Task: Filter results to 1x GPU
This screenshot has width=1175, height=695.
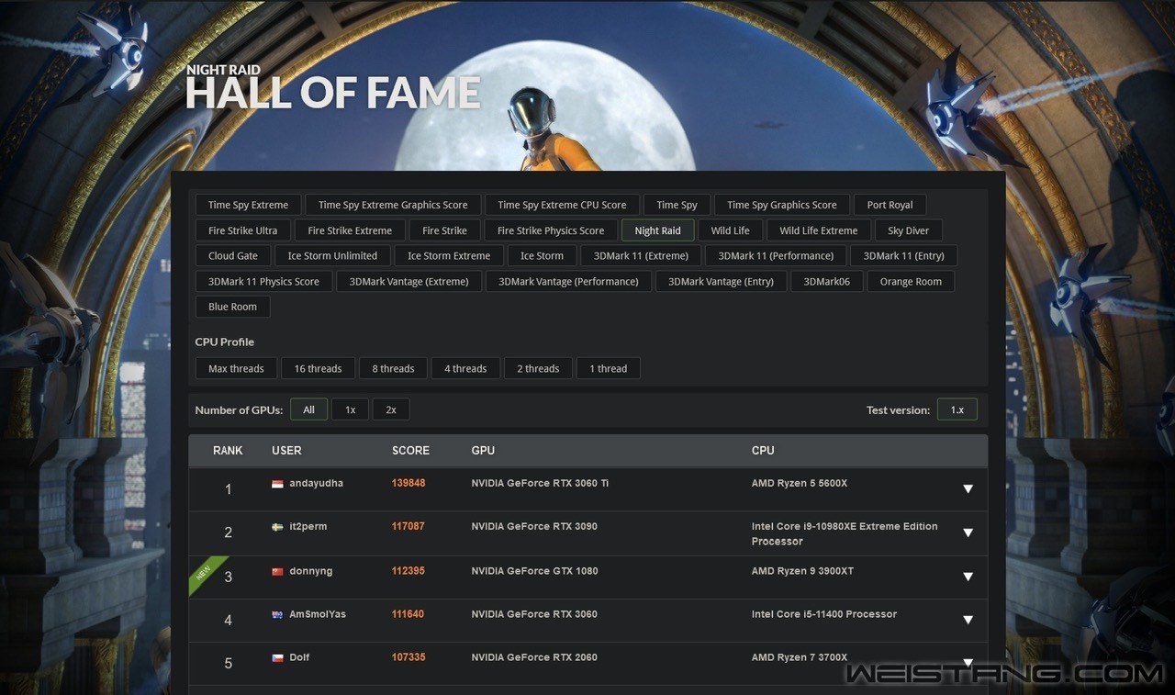Action: tap(350, 409)
